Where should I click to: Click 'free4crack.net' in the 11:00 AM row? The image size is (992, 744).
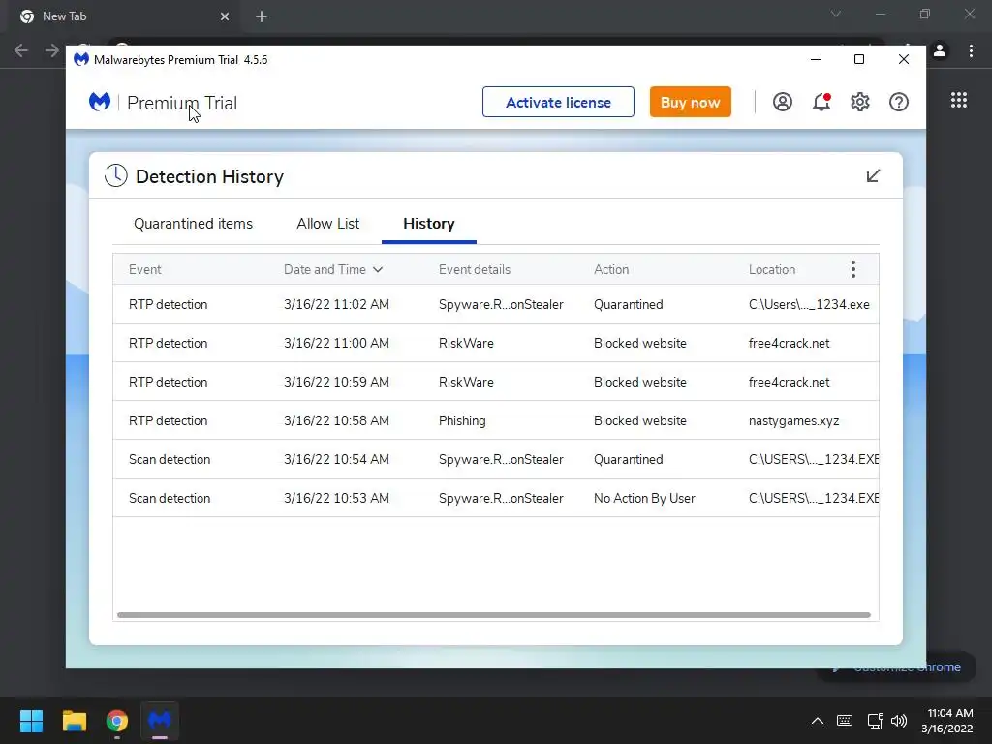789,343
